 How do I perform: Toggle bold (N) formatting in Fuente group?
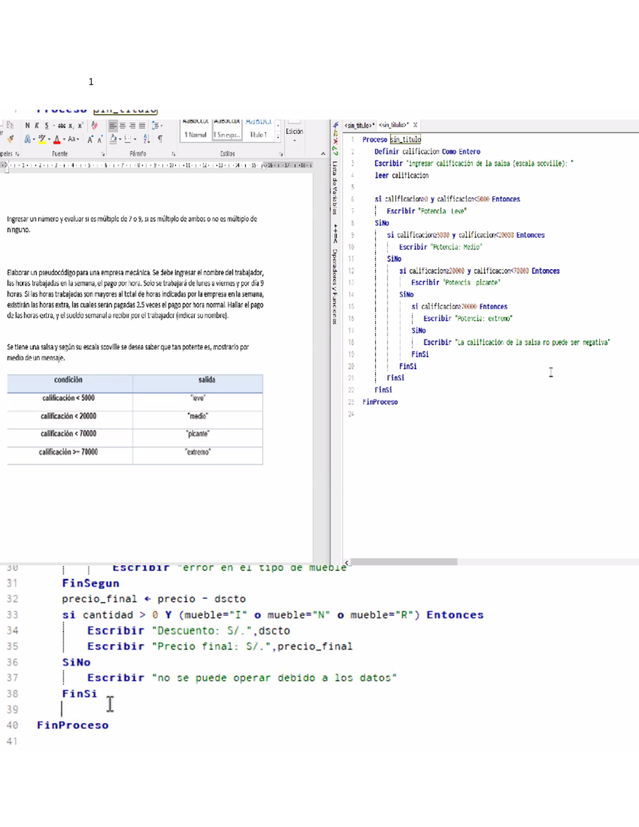(27, 126)
